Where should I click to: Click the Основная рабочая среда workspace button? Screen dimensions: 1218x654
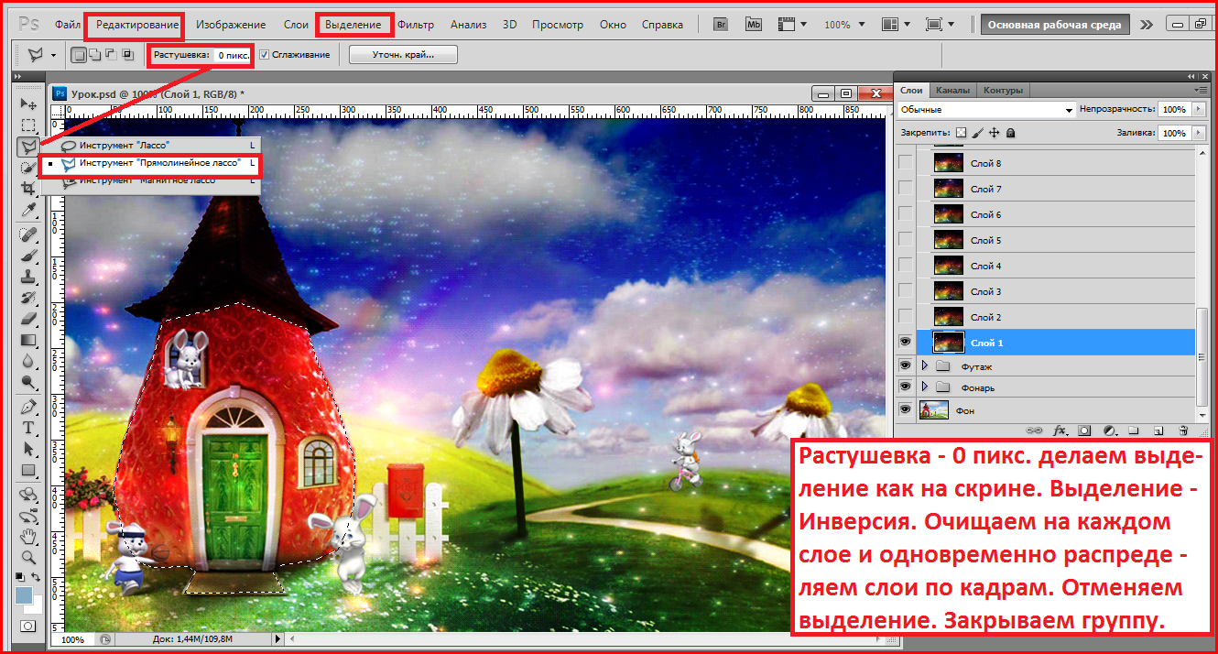point(1055,25)
